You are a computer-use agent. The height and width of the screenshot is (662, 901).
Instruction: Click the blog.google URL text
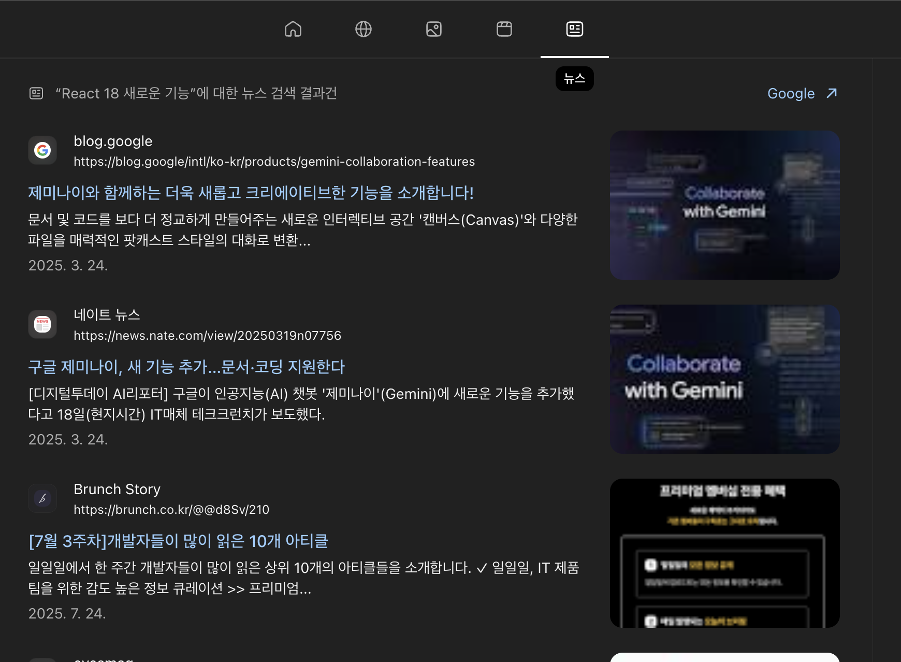274,162
